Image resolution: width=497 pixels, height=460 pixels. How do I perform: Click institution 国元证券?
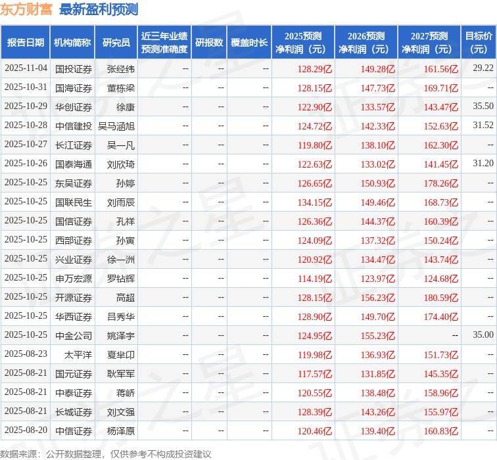[x=74, y=374]
